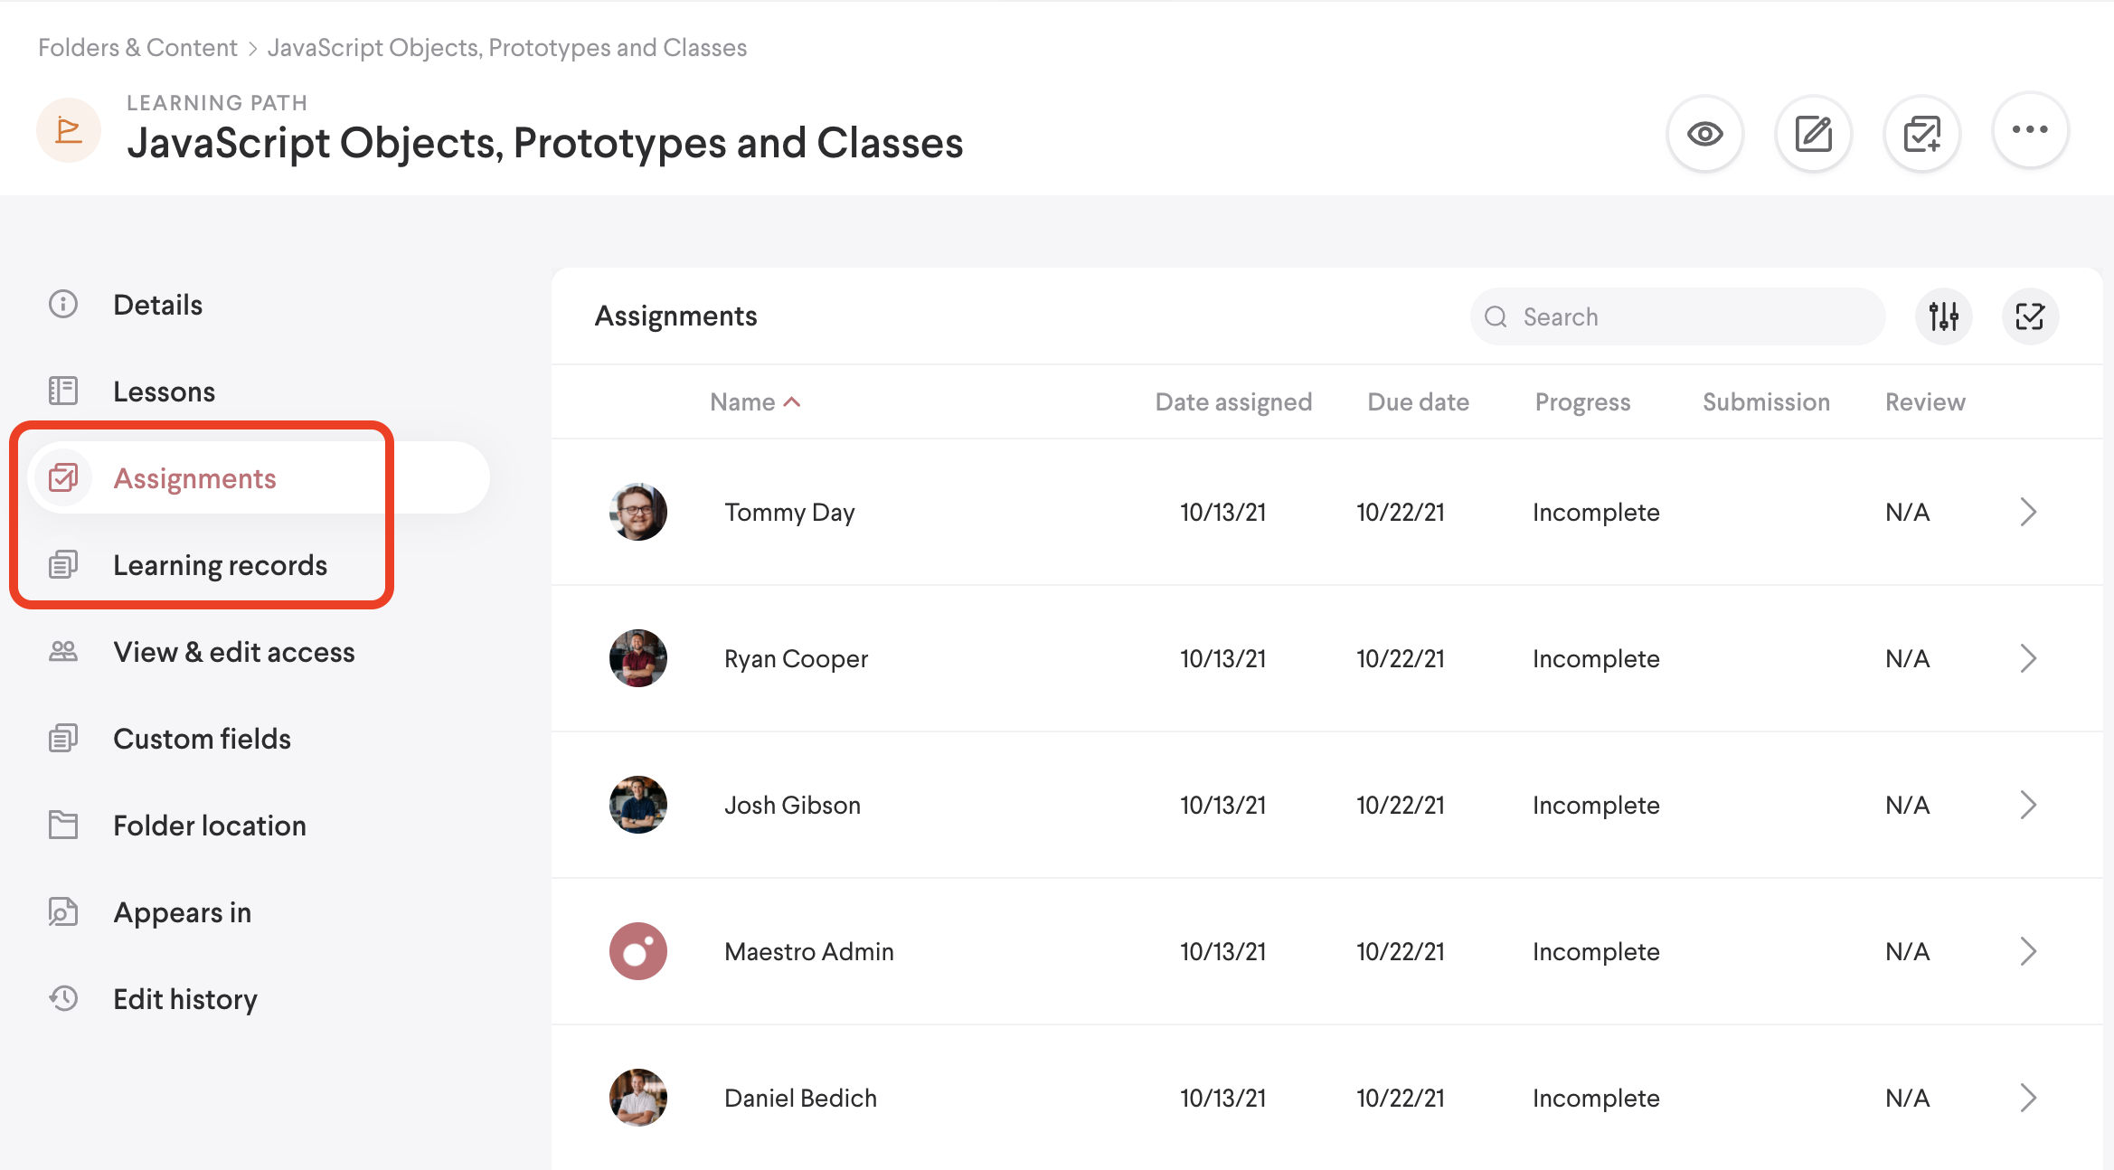The height and width of the screenshot is (1170, 2114).
Task: Expand Maestro Admin's row chevron
Action: 2028,951
